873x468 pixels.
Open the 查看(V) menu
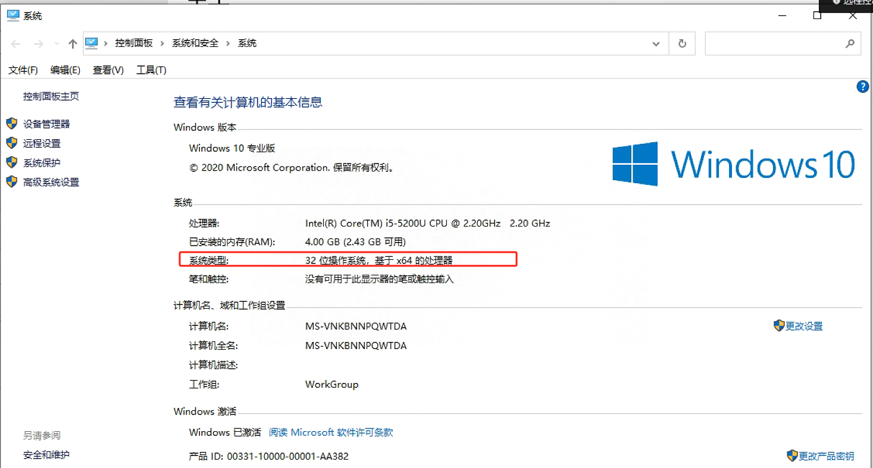[108, 70]
